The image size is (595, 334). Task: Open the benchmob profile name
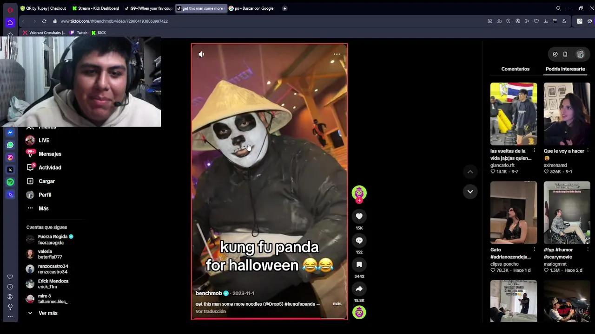tap(209, 293)
